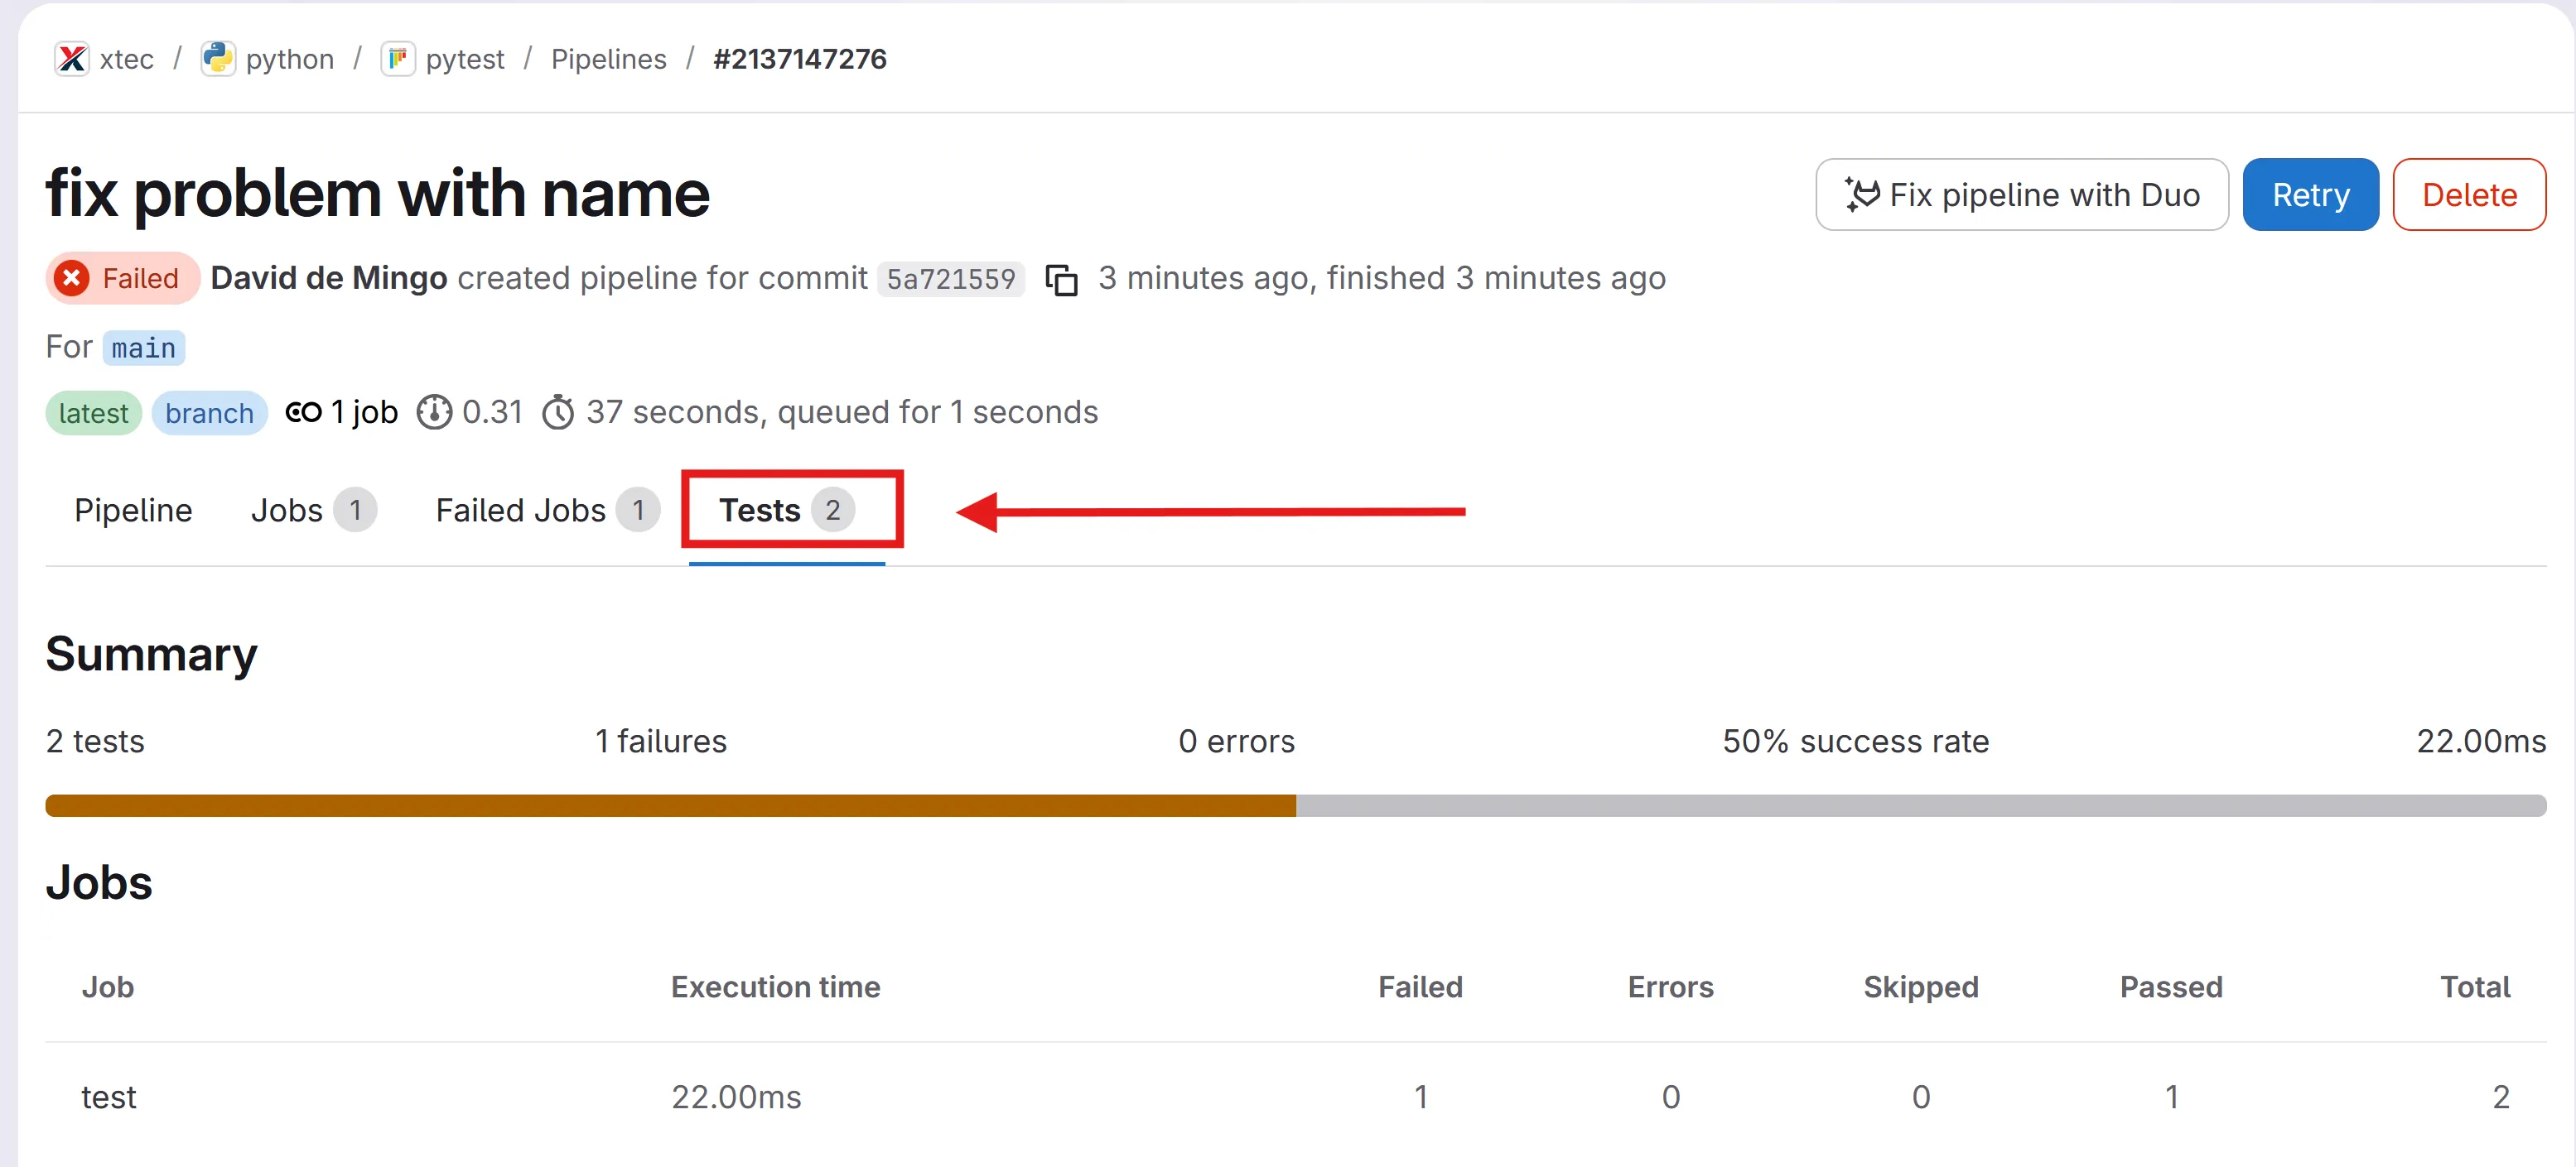The image size is (2576, 1167).
Task: Click the python project logo icon
Action: pyautogui.click(x=217, y=59)
